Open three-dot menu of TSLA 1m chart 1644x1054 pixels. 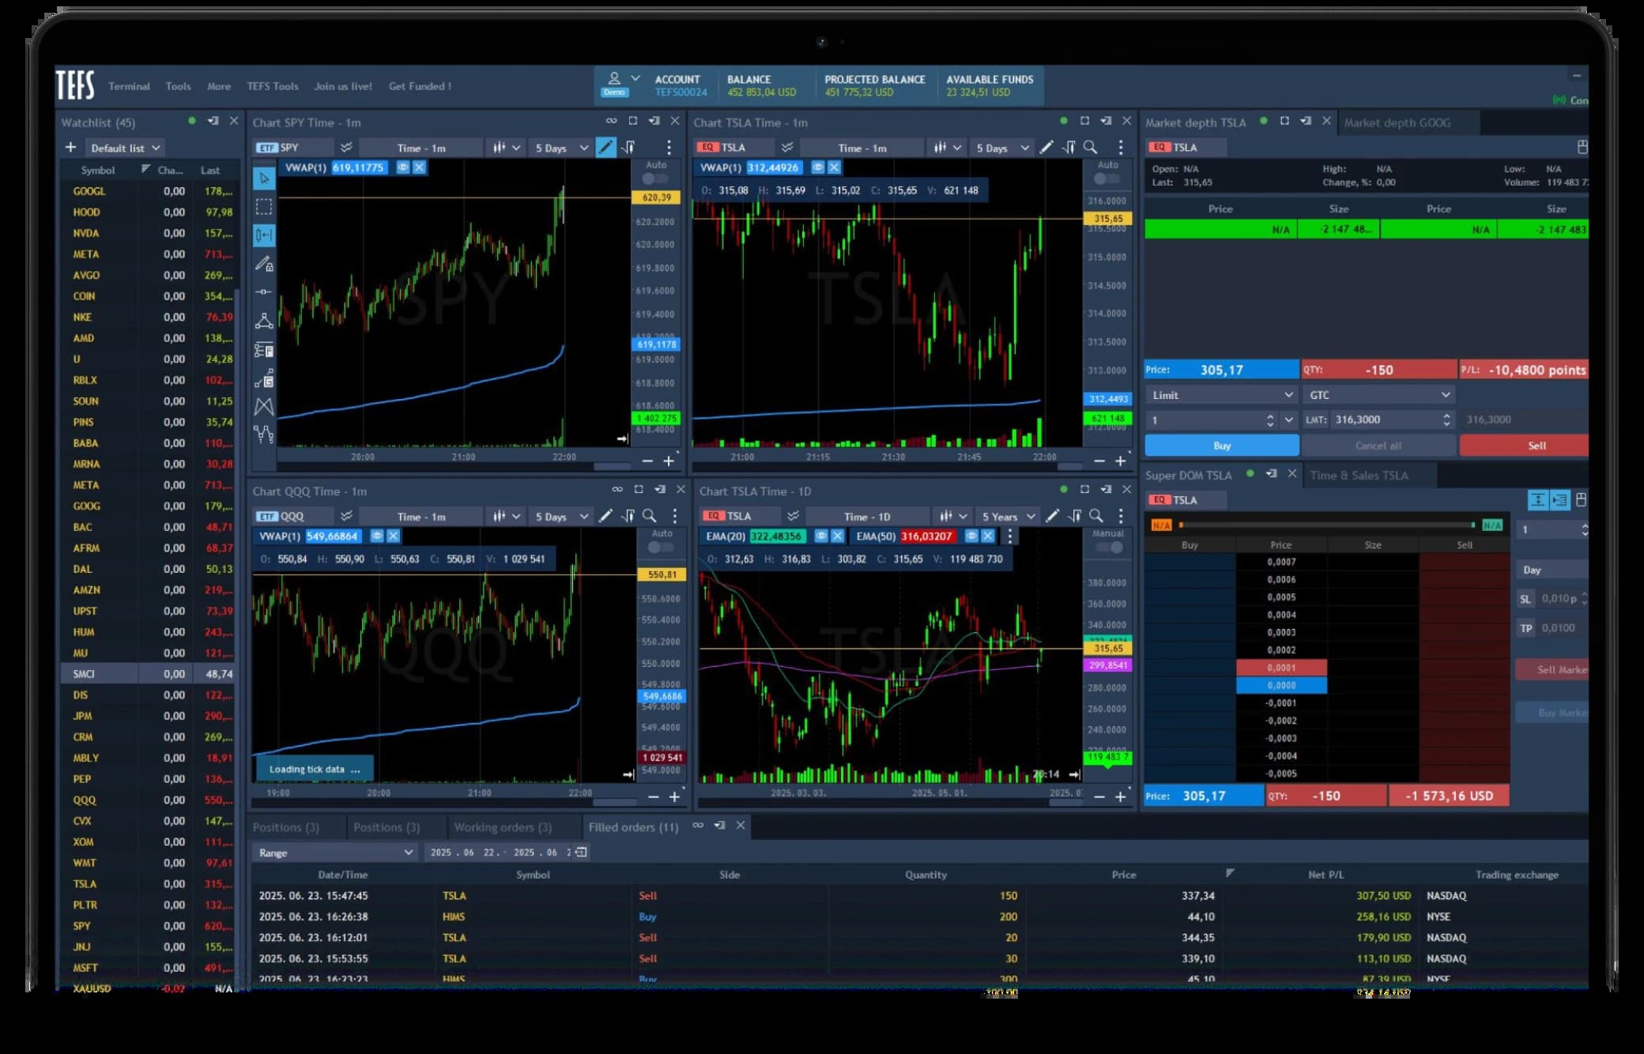pos(1120,147)
